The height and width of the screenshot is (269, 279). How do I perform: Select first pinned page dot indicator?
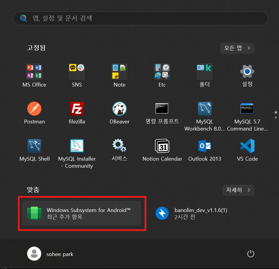(x=276, y=113)
